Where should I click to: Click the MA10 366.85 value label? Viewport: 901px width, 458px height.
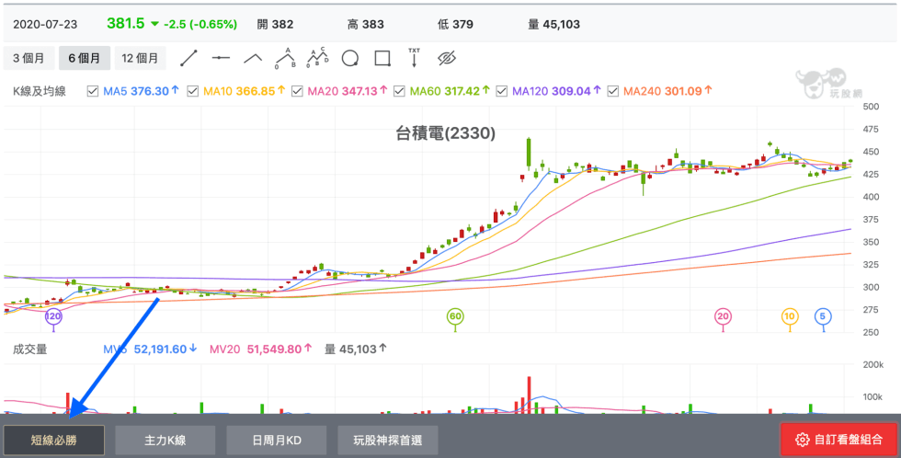245,91
